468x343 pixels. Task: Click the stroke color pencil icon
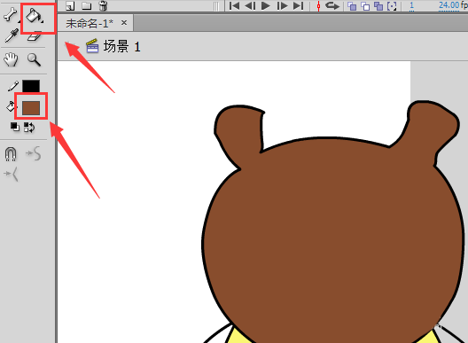[x=12, y=86]
